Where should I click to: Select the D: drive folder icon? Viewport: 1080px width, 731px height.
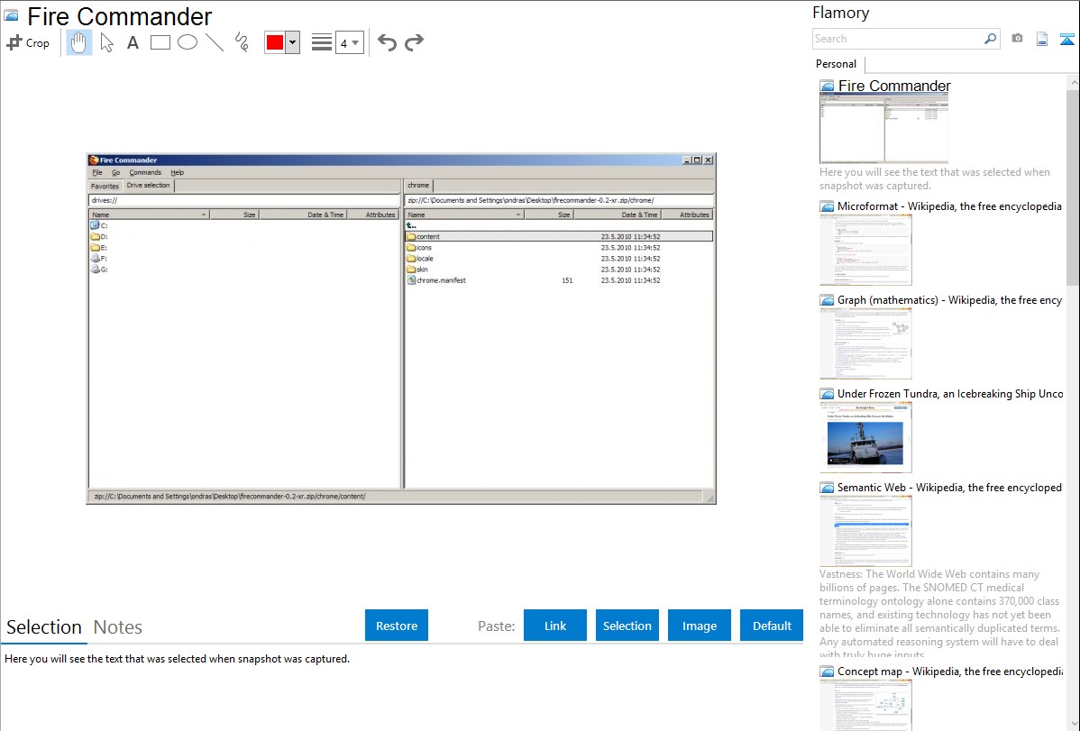(95, 236)
